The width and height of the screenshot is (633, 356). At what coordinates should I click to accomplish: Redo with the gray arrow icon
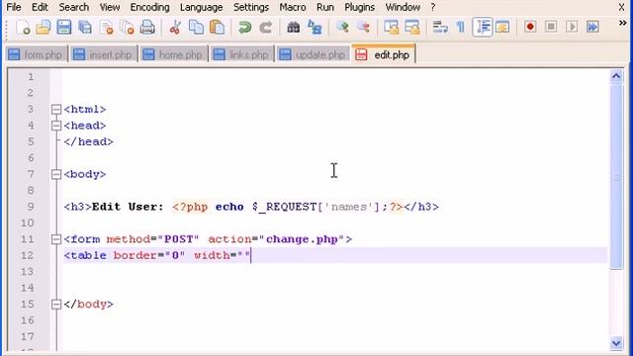266,28
